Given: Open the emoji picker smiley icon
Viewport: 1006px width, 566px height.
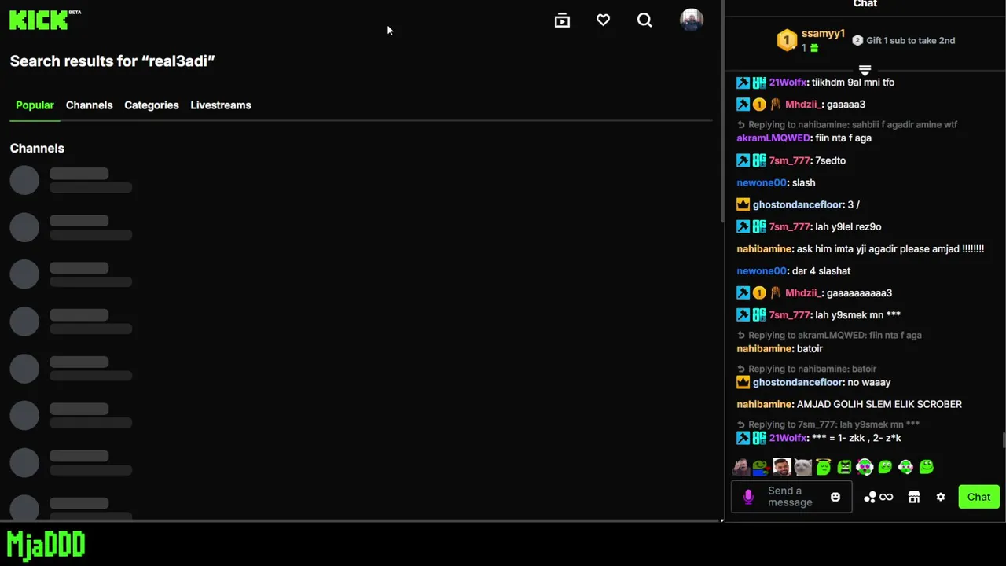Looking at the screenshot, I should click(x=835, y=497).
